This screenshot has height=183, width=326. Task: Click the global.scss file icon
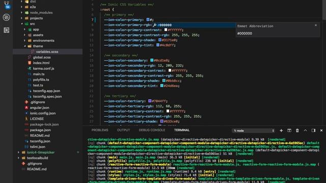point(30,57)
